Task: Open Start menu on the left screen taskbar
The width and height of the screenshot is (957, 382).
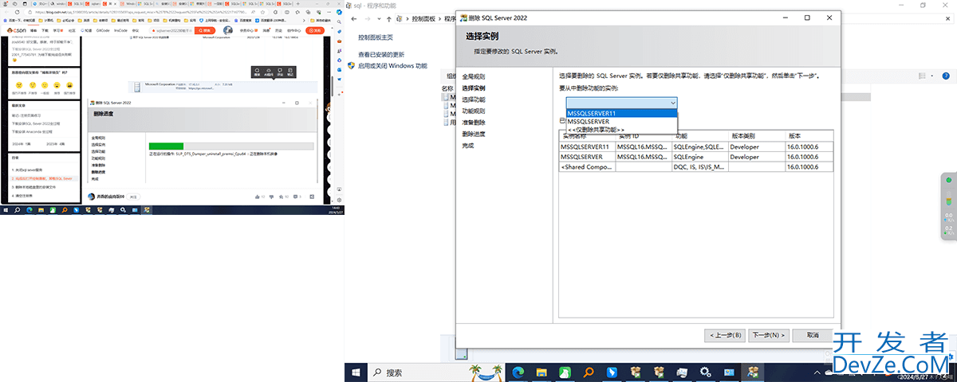Action: tap(4, 210)
